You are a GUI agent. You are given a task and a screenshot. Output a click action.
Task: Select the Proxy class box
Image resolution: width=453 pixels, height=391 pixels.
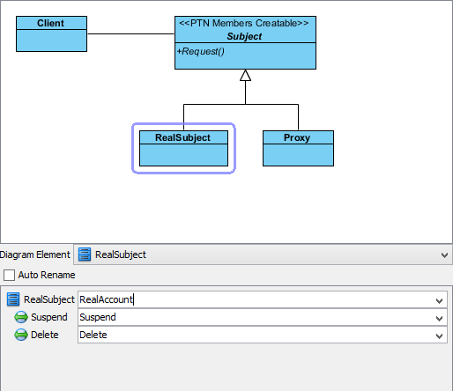click(298, 149)
